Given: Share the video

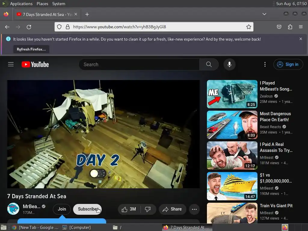Looking at the screenshot, I should click(172, 209).
